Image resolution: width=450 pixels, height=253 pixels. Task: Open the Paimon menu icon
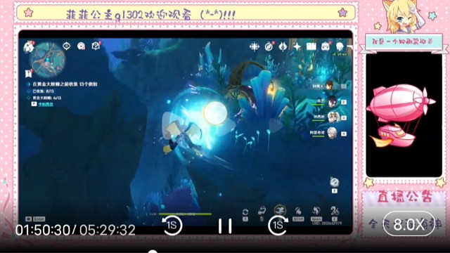(x=29, y=46)
